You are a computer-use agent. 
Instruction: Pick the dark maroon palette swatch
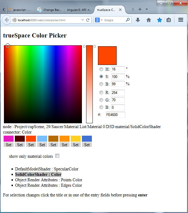point(20,139)
